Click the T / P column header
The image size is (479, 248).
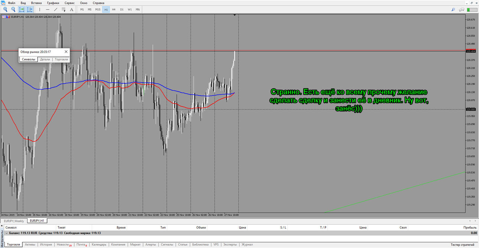click(323, 227)
